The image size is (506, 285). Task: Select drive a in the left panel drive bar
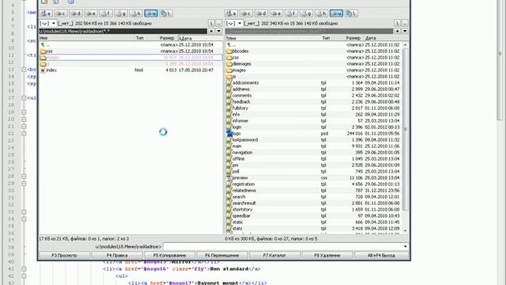46,13
